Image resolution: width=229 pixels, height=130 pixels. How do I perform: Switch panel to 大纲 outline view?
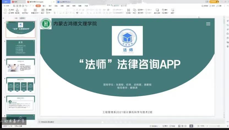click(x=16, y=18)
